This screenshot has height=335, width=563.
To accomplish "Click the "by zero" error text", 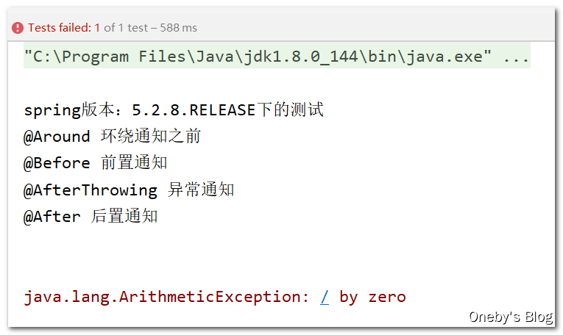I will click(372, 297).
